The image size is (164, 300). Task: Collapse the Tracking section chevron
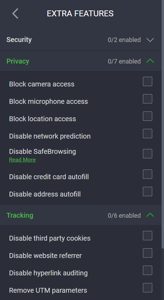(150, 215)
